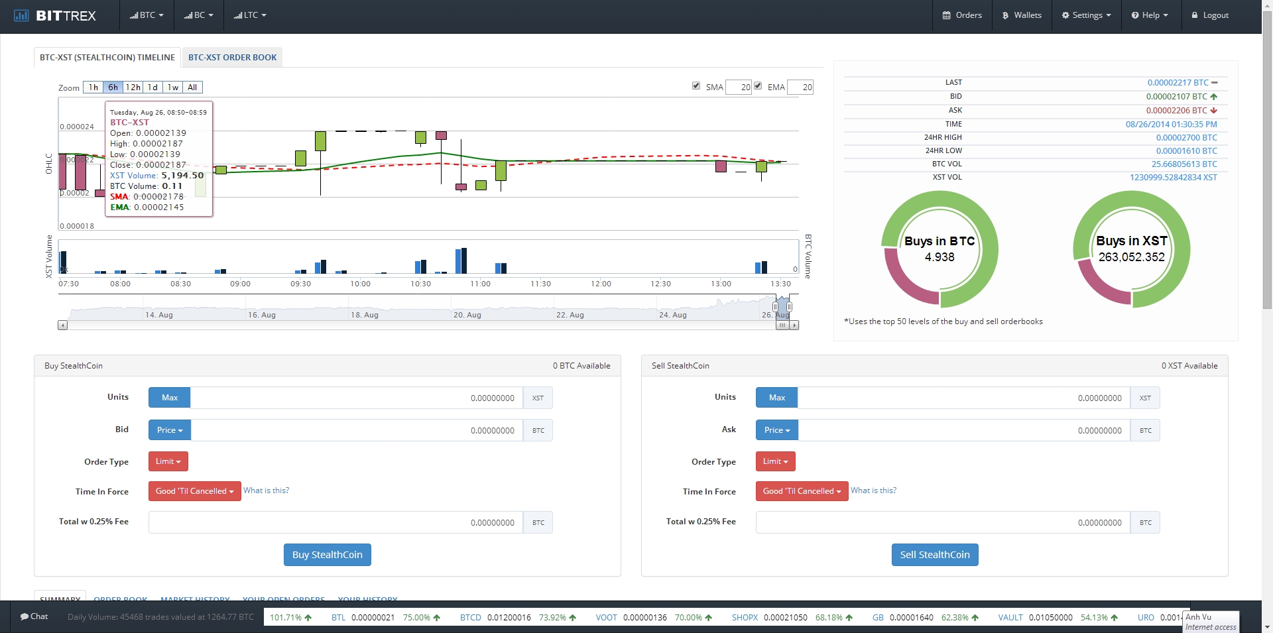Screen dimensions: 1273x633
Task: Click the sell form's Max button
Action: [x=776, y=398]
